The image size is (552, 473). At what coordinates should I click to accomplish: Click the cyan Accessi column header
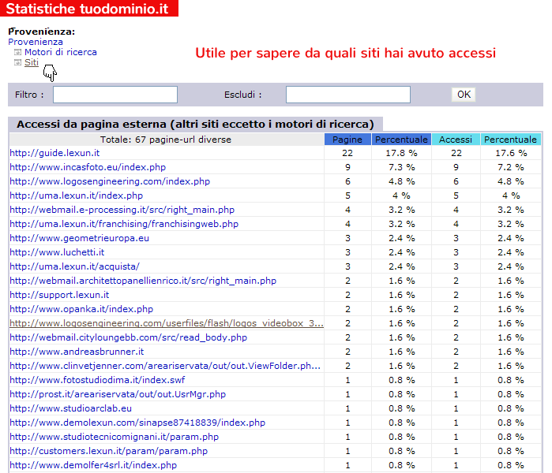pos(456,140)
